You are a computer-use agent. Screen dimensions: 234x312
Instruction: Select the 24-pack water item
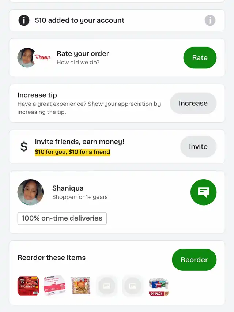pos(159,287)
